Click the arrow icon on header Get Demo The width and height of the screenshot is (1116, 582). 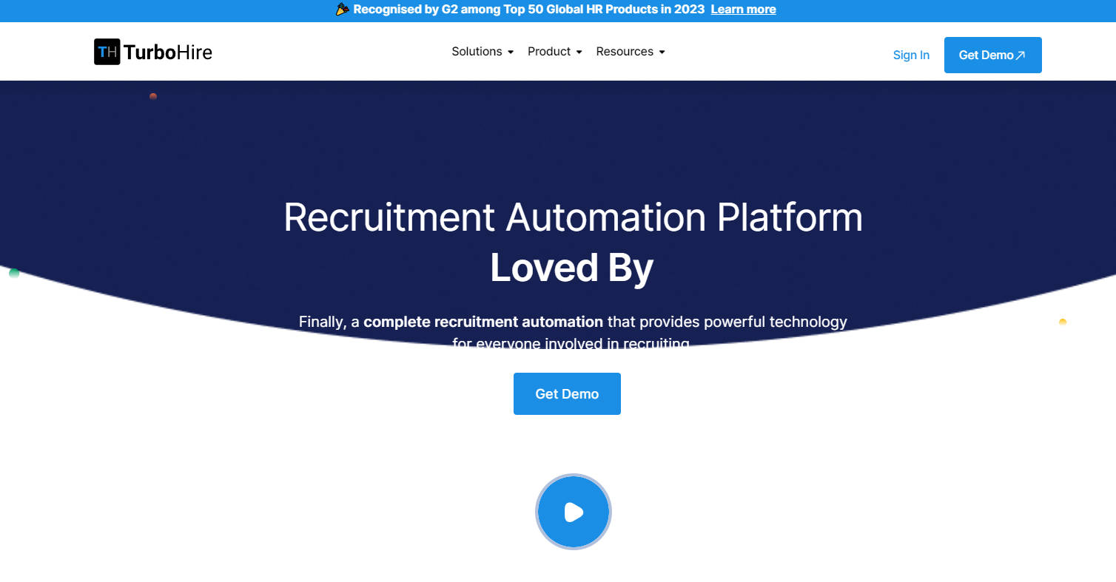click(x=1021, y=55)
